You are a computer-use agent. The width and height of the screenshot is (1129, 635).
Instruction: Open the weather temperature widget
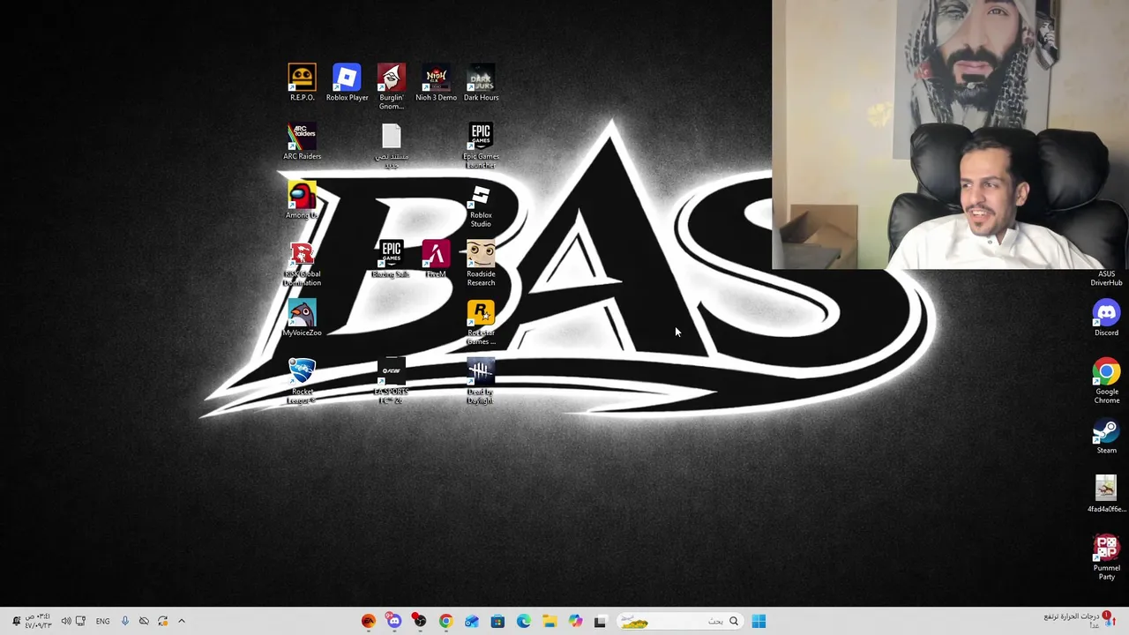coord(1078,620)
